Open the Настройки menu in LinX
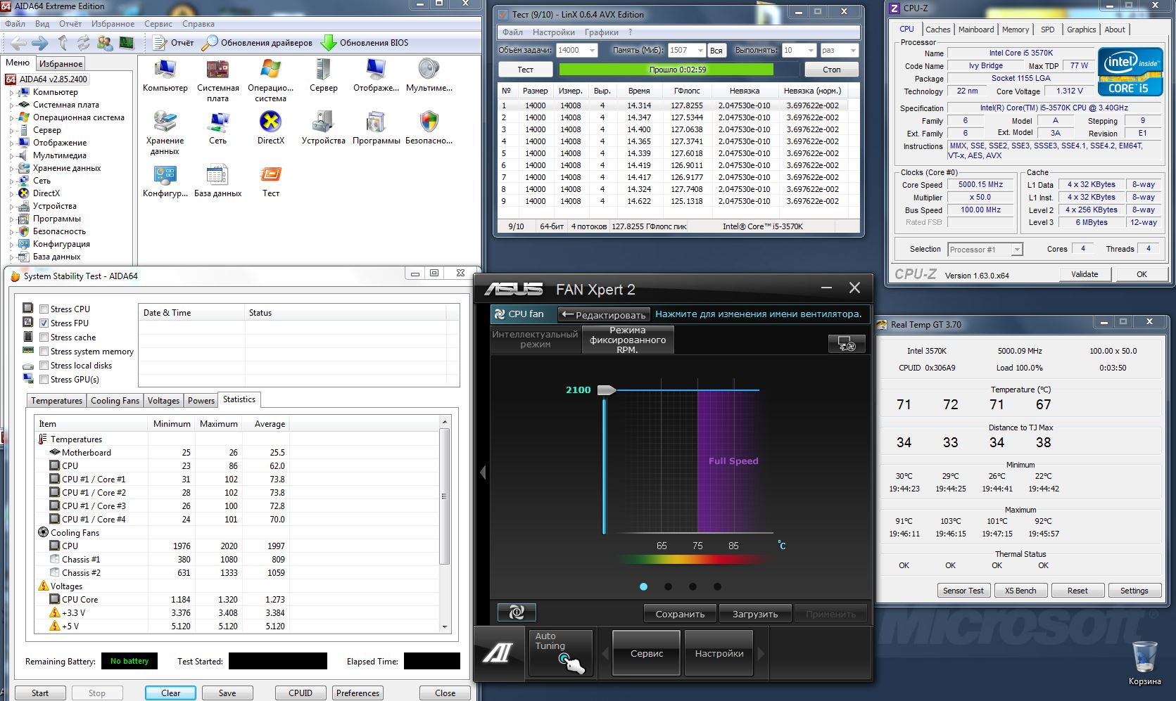 coord(554,32)
